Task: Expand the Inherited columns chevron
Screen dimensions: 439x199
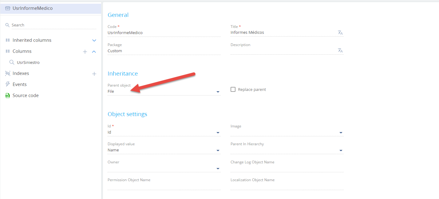Action: tap(94, 40)
